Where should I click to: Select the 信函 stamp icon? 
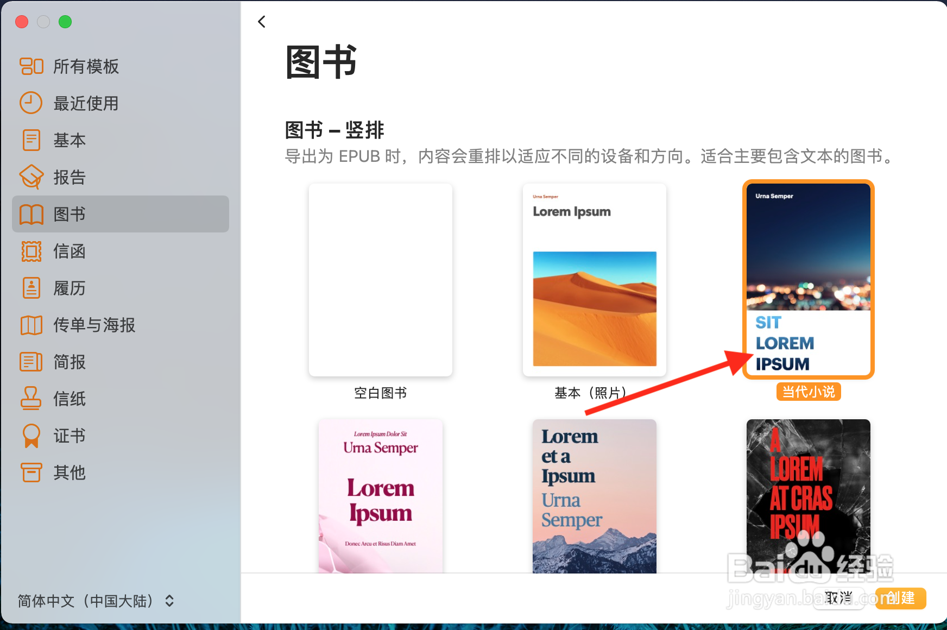[31, 251]
